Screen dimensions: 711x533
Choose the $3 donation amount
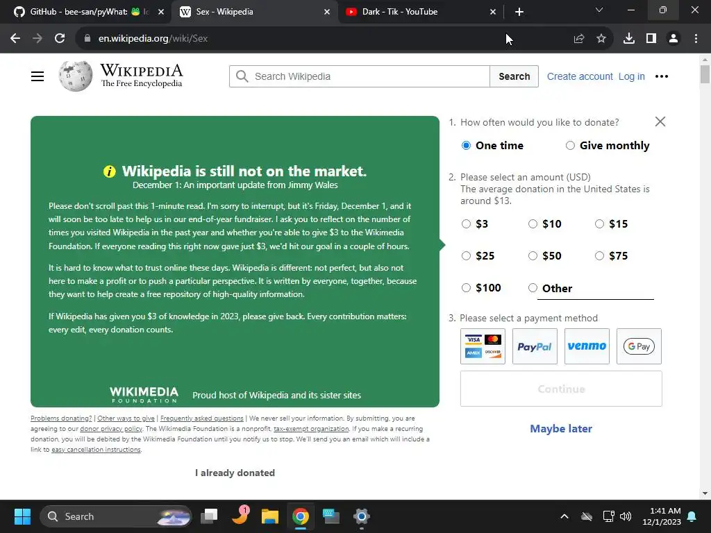pos(466,224)
